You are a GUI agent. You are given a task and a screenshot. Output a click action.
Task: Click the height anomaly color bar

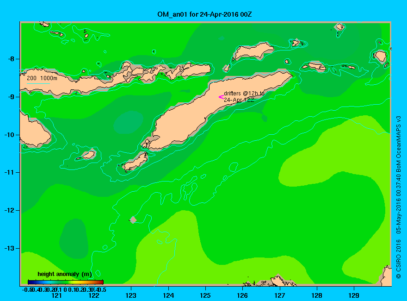click(65, 282)
